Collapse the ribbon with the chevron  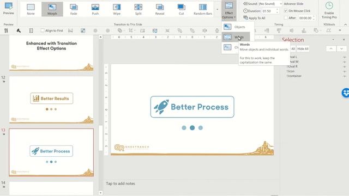[345, 24]
